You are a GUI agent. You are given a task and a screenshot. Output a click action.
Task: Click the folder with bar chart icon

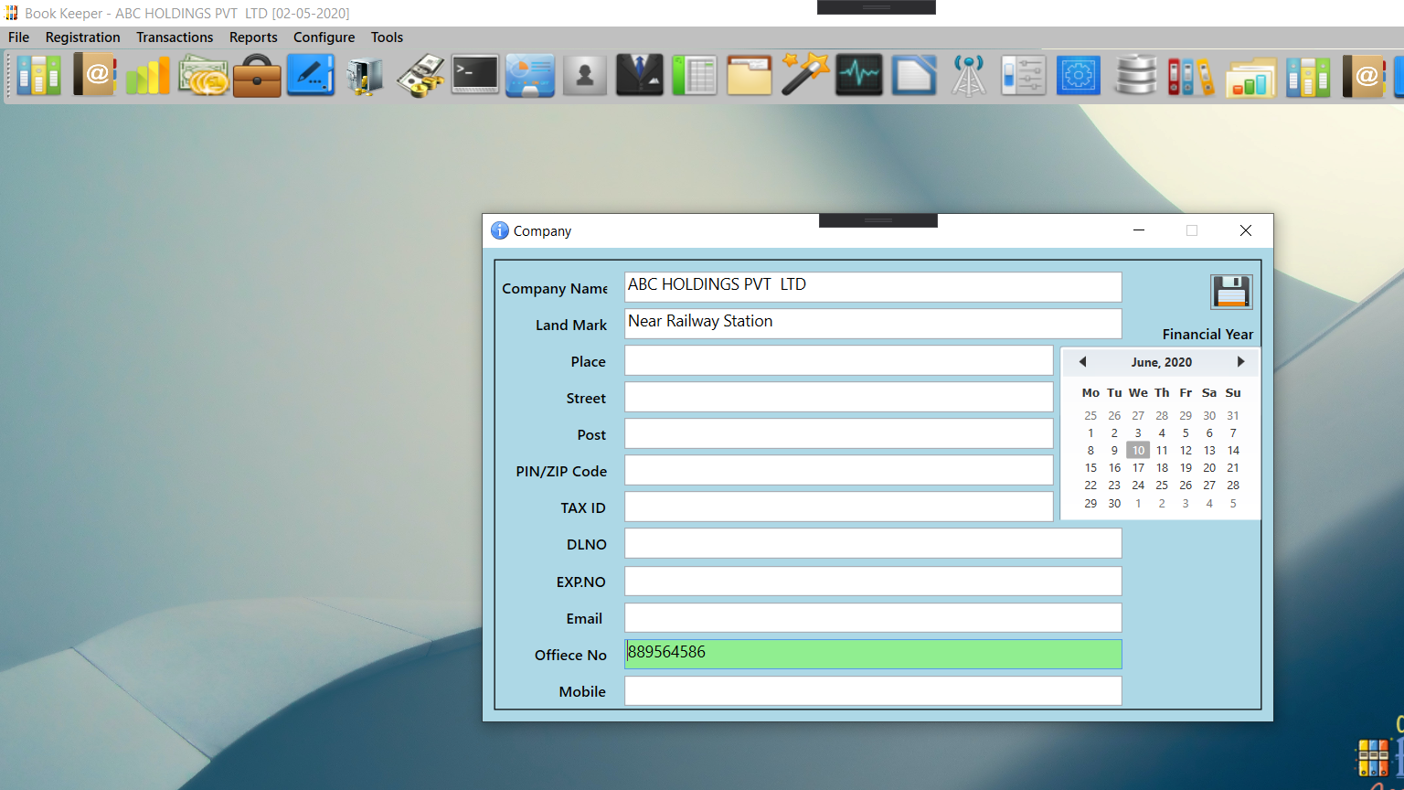coord(1250,76)
